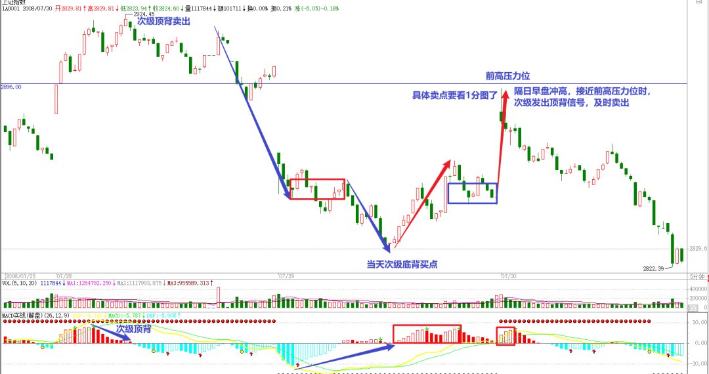The height and width of the screenshot is (374, 709).
Task: Select the blue rectangle on the candlestick chart
Action: pos(472,193)
